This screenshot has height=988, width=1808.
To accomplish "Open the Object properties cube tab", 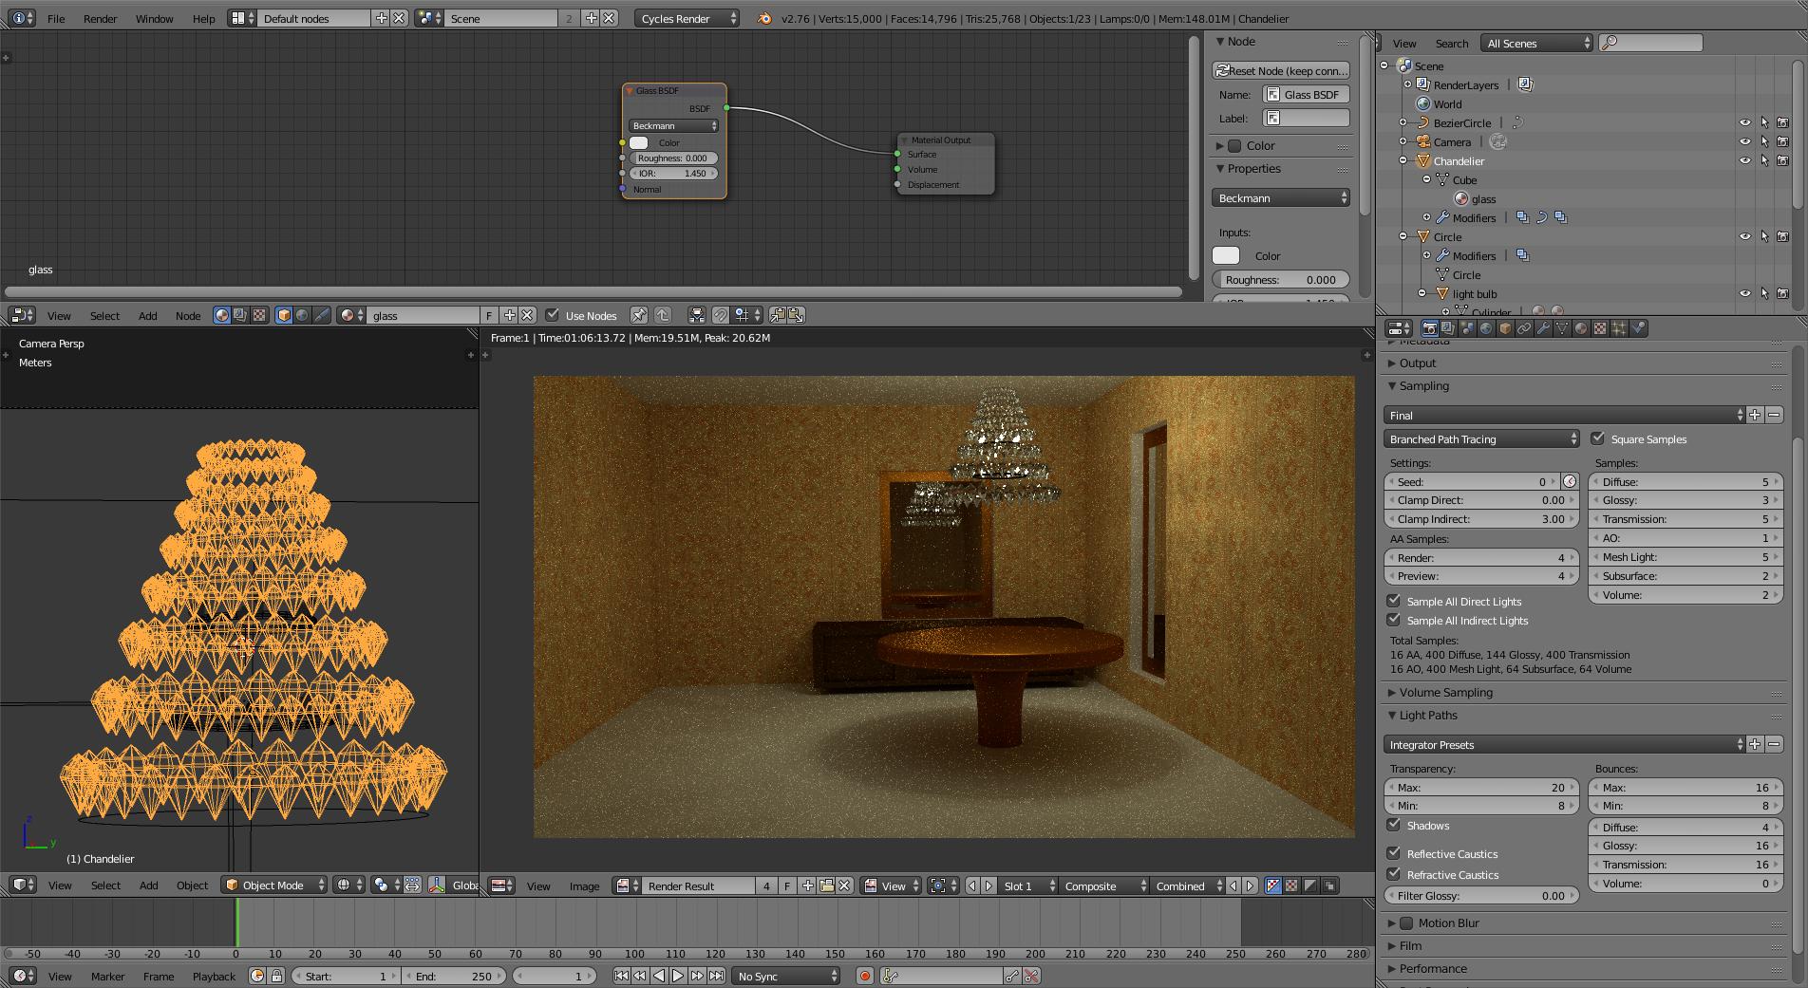I will coord(1505,328).
